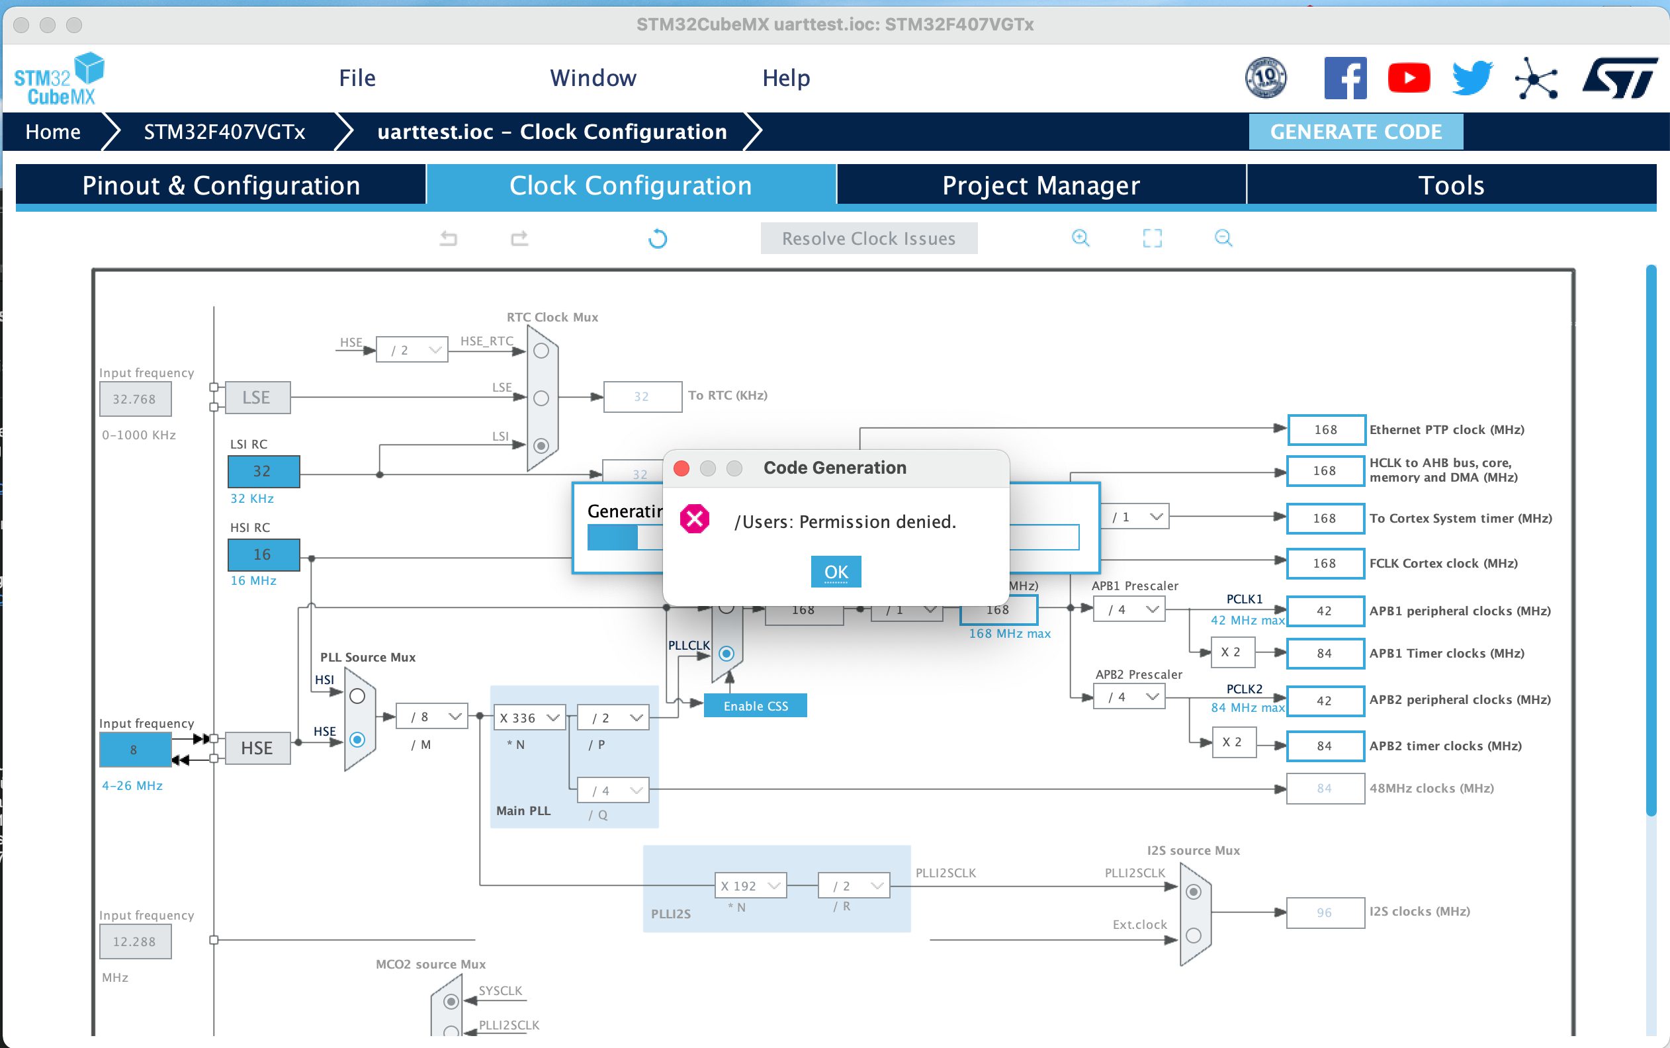Screen dimensions: 1670x1048
Task: Open the Help menu
Action: 786,77
